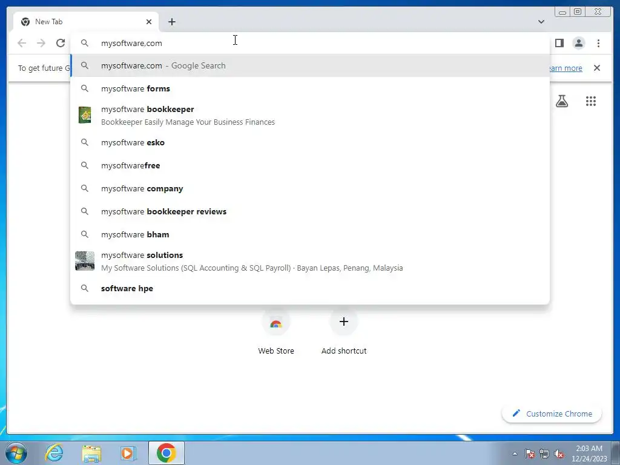Open the Web Store shortcut
The height and width of the screenshot is (465, 620).
276,332
